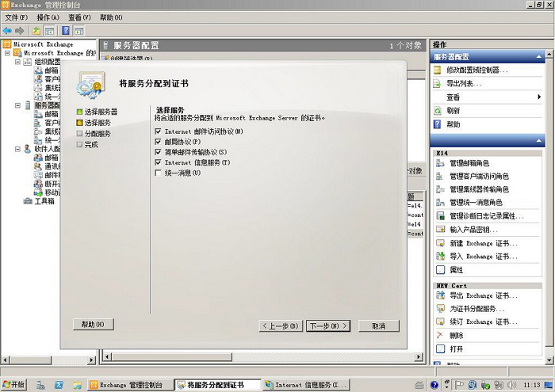This screenshot has width=555, height=392.
Task: Click the toolbox icon in the tree
Action: 29,201
